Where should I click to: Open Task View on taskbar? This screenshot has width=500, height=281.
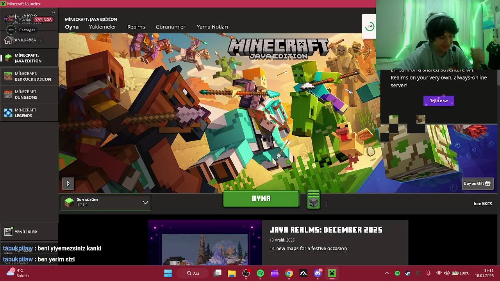[218, 273]
